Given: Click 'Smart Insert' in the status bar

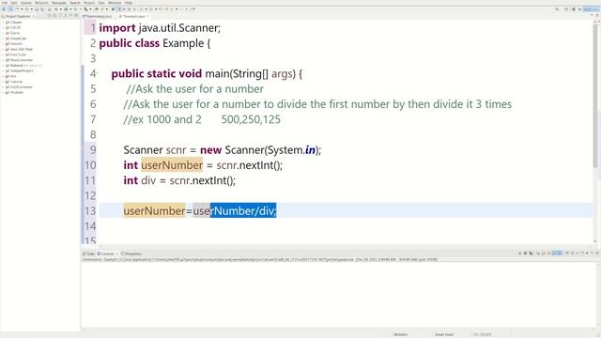Looking at the screenshot, I should pyautogui.click(x=444, y=334).
